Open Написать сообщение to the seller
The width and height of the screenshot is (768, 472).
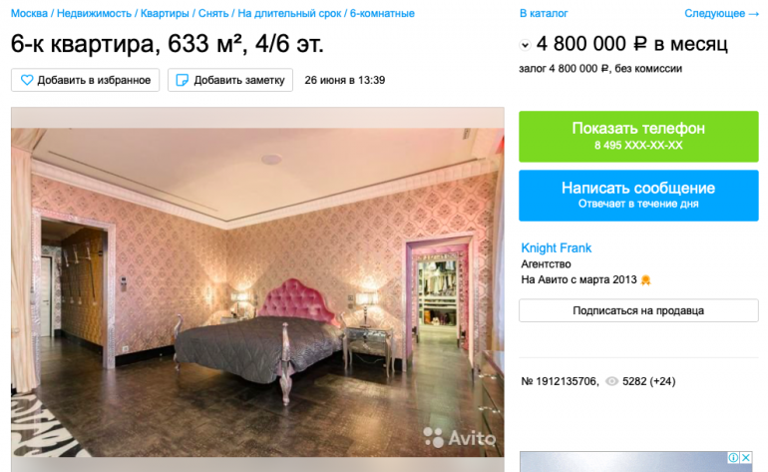point(638,196)
